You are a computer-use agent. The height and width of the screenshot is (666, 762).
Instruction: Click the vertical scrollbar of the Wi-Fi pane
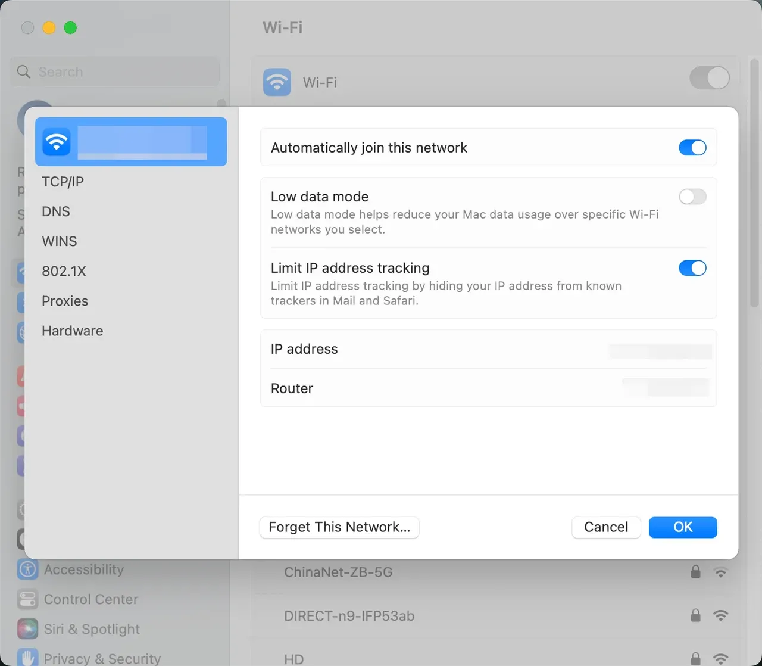point(754,183)
